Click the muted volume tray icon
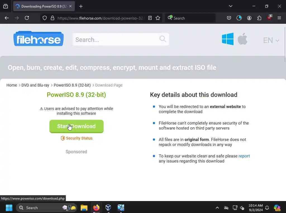The height and width of the screenshot is (213, 286). pyautogui.click(x=242, y=208)
